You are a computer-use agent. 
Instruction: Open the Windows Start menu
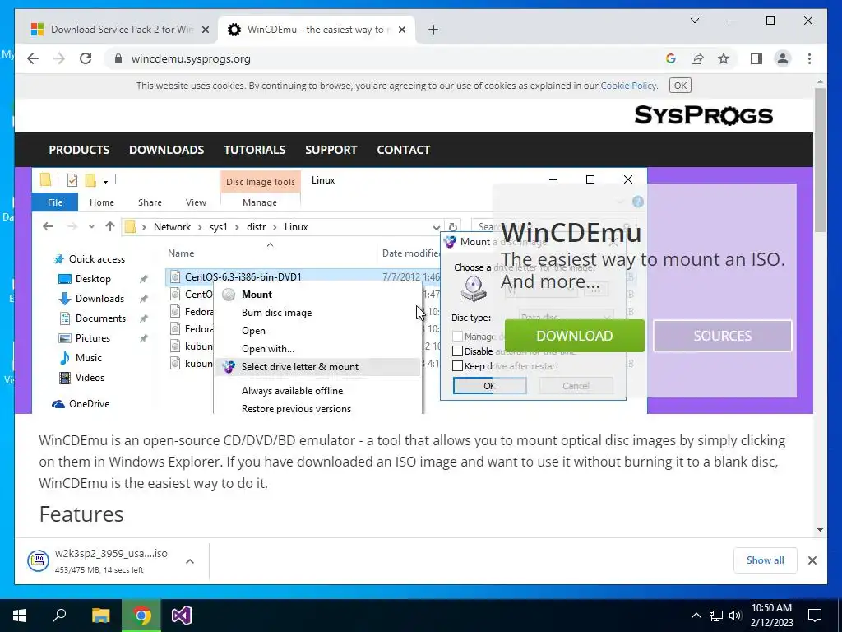(20, 616)
